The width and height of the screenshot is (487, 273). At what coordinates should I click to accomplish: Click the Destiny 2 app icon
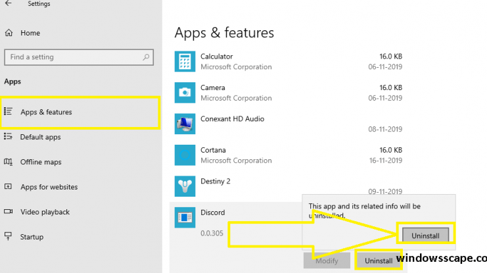185,186
